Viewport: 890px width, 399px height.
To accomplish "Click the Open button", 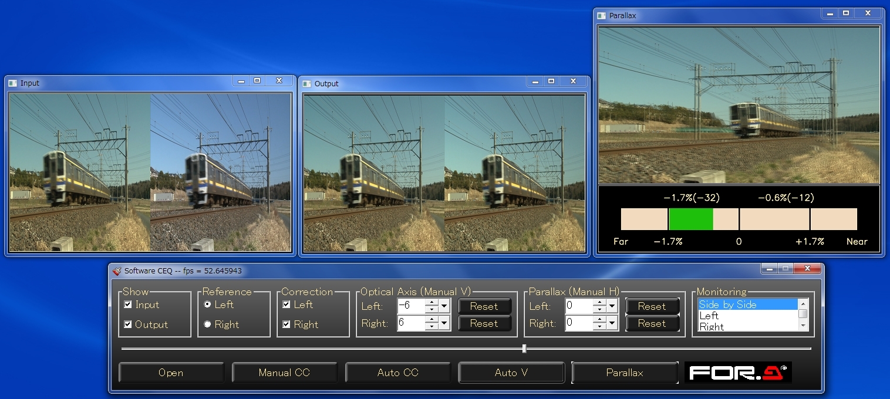I will 171,373.
